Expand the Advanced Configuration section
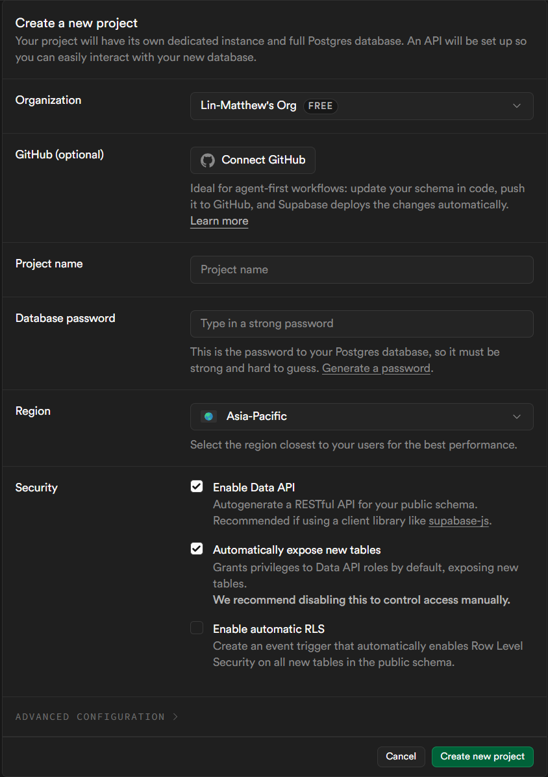The image size is (548, 777). click(x=97, y=717)
